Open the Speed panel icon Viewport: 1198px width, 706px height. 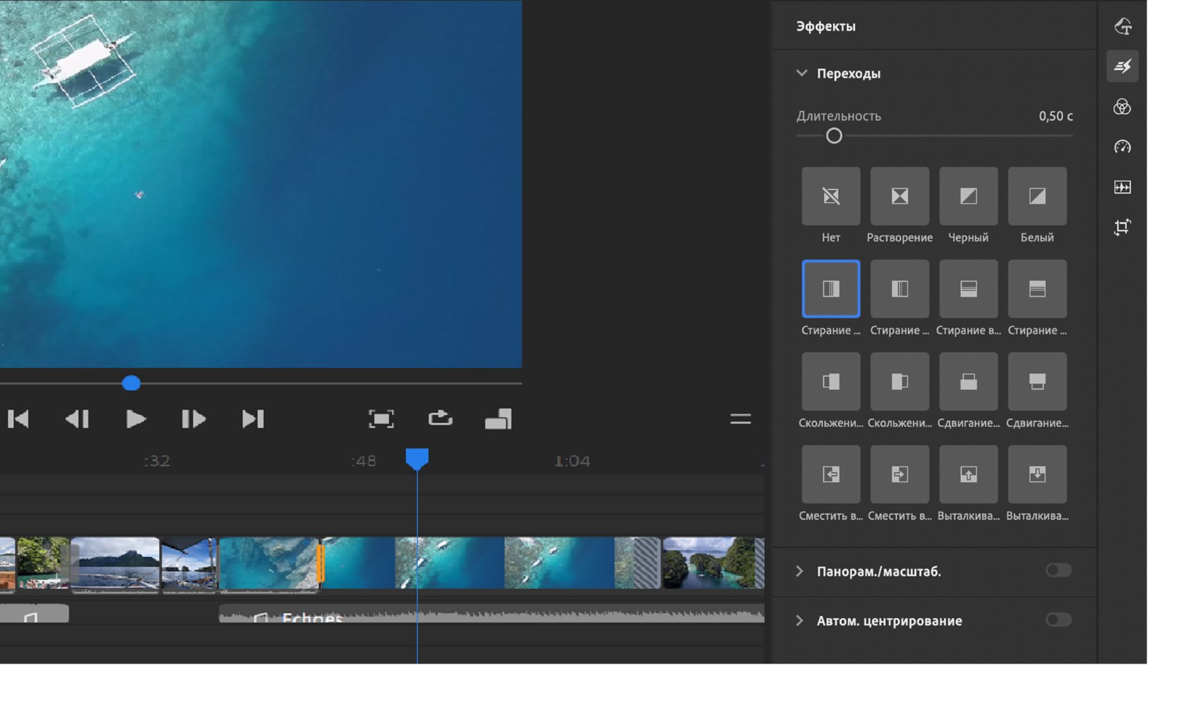(1122, 147)
